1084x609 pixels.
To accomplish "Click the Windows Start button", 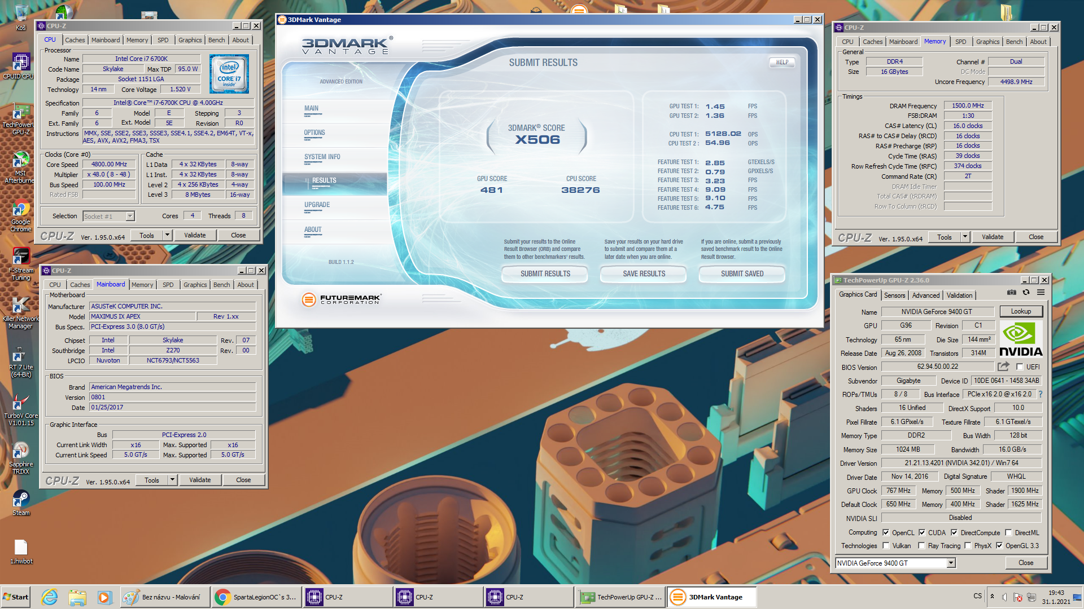I will pos(16,597).
